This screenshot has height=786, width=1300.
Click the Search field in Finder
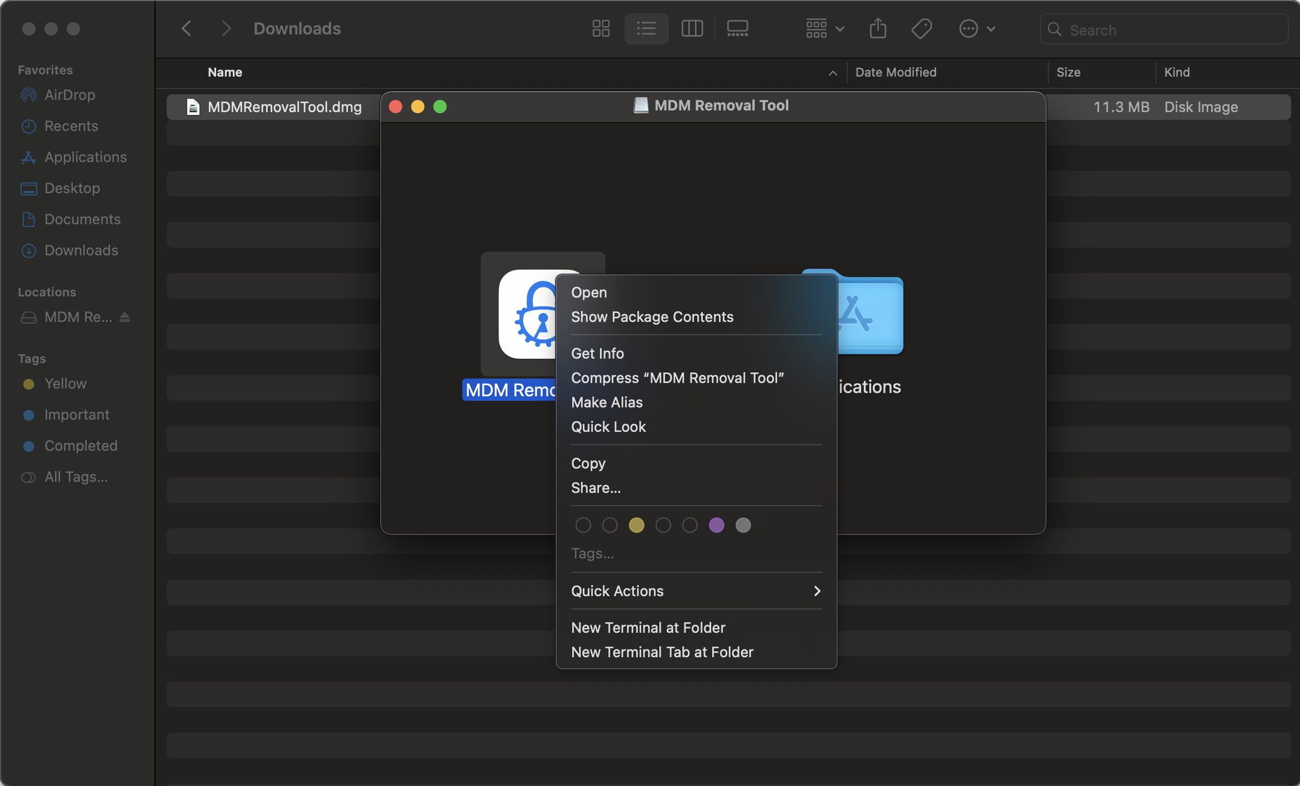pyautogui.click(x=1164, y=29)
